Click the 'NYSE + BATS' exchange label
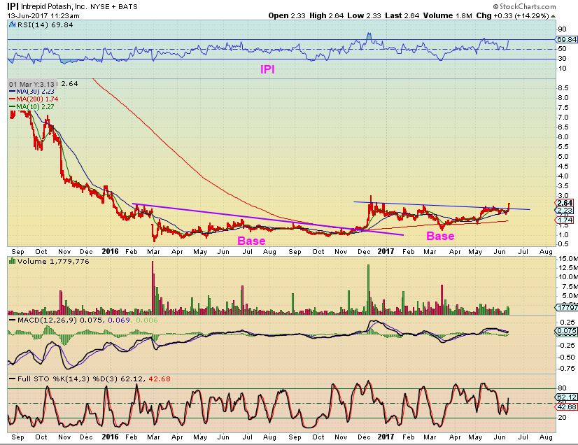The image size is (578, 445). pyautogui.click(x=114, y=6)
